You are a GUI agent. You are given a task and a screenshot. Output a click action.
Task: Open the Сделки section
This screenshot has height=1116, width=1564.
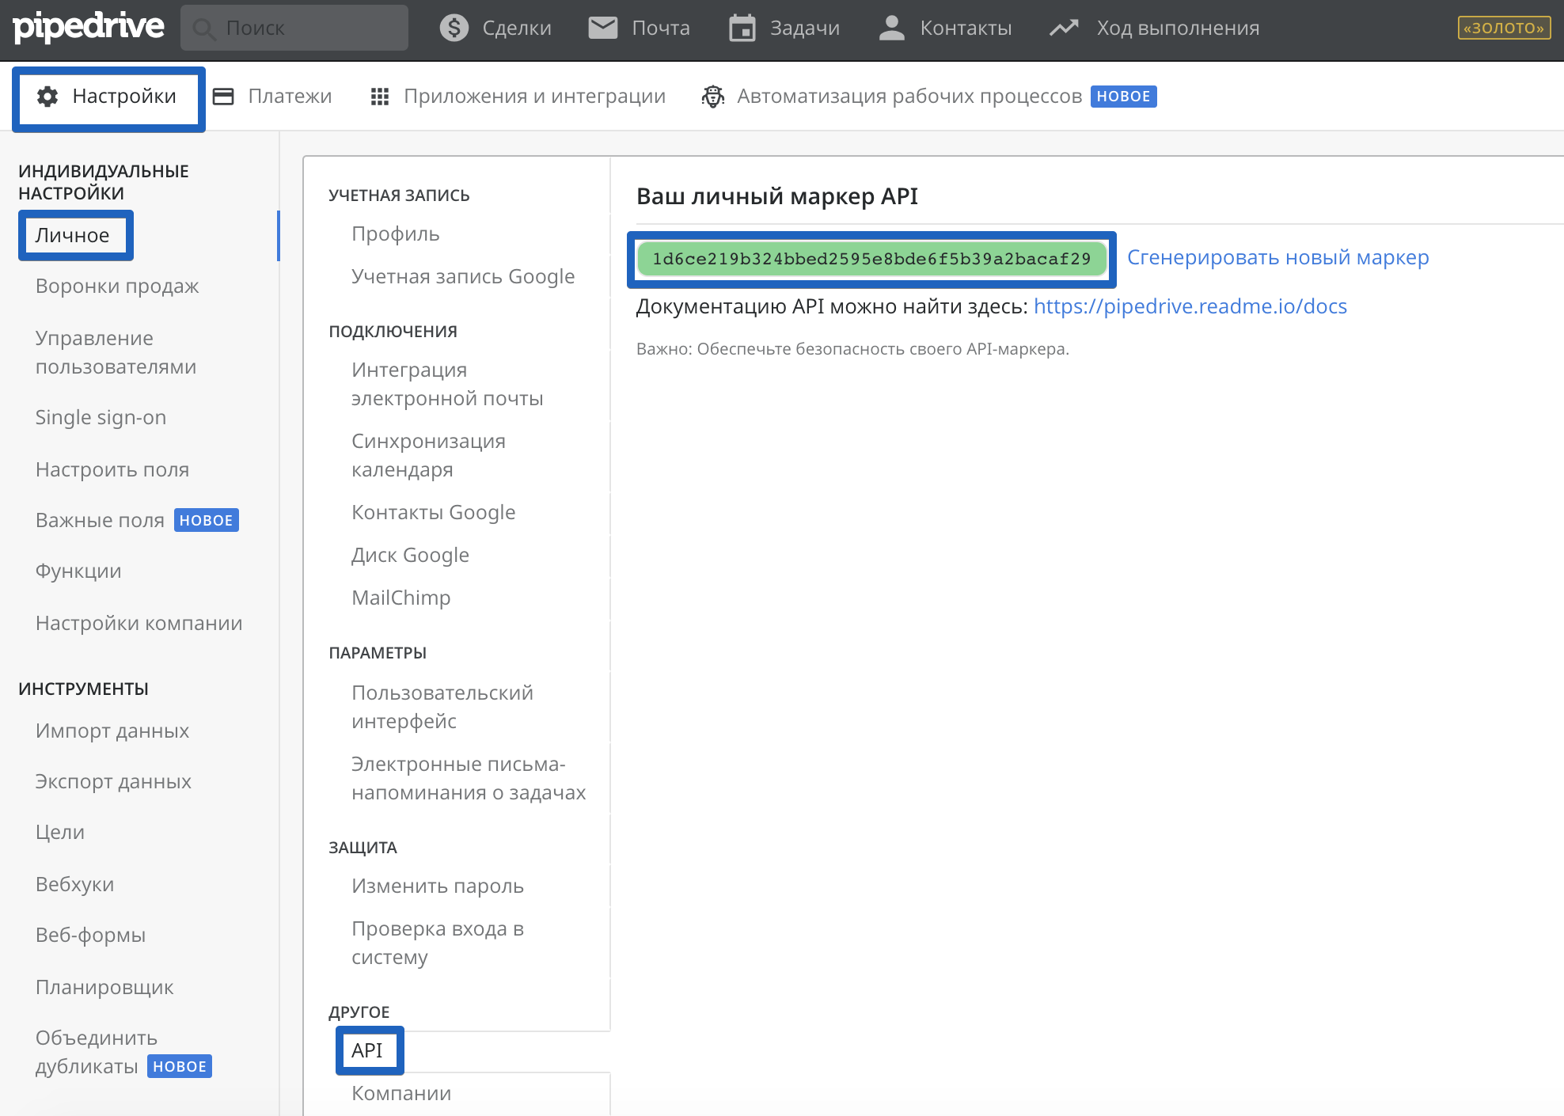517,28
